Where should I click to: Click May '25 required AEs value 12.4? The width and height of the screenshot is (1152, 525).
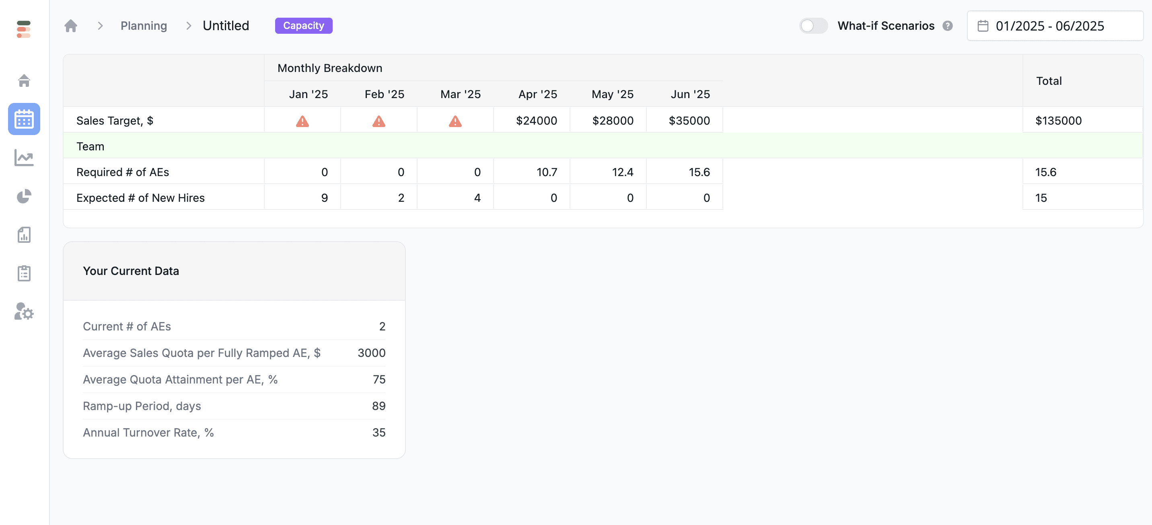pos(623,172)
